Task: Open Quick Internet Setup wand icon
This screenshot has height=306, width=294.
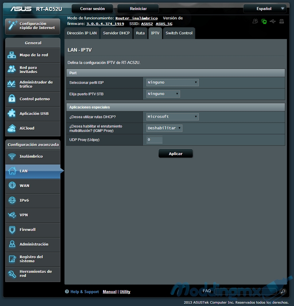Action: pos(12,25)
